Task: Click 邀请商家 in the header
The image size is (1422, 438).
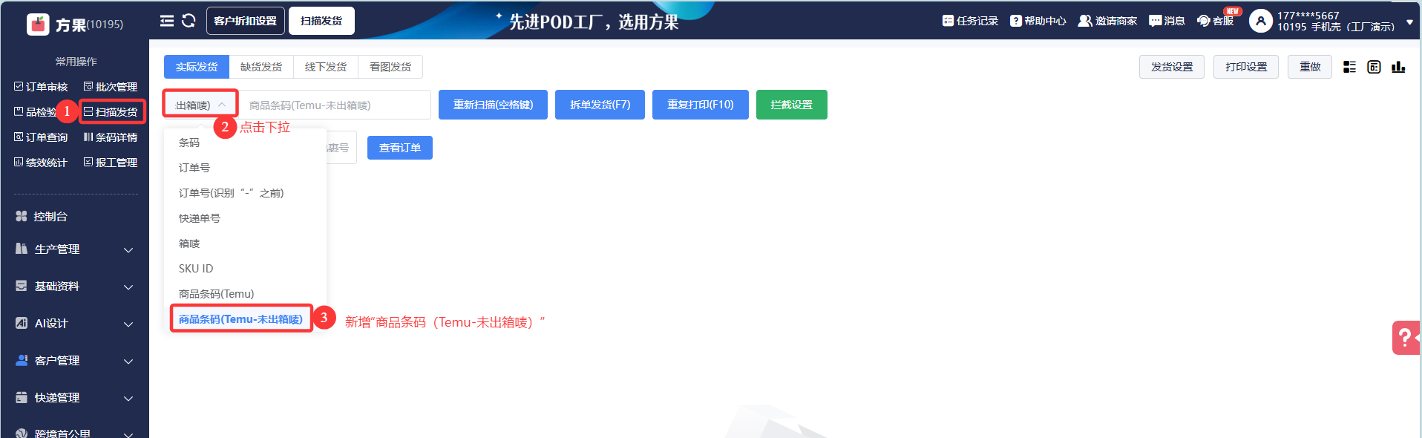Action: point(1107,21)
